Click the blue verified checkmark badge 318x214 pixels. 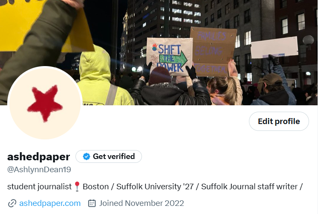coord(87,156)
